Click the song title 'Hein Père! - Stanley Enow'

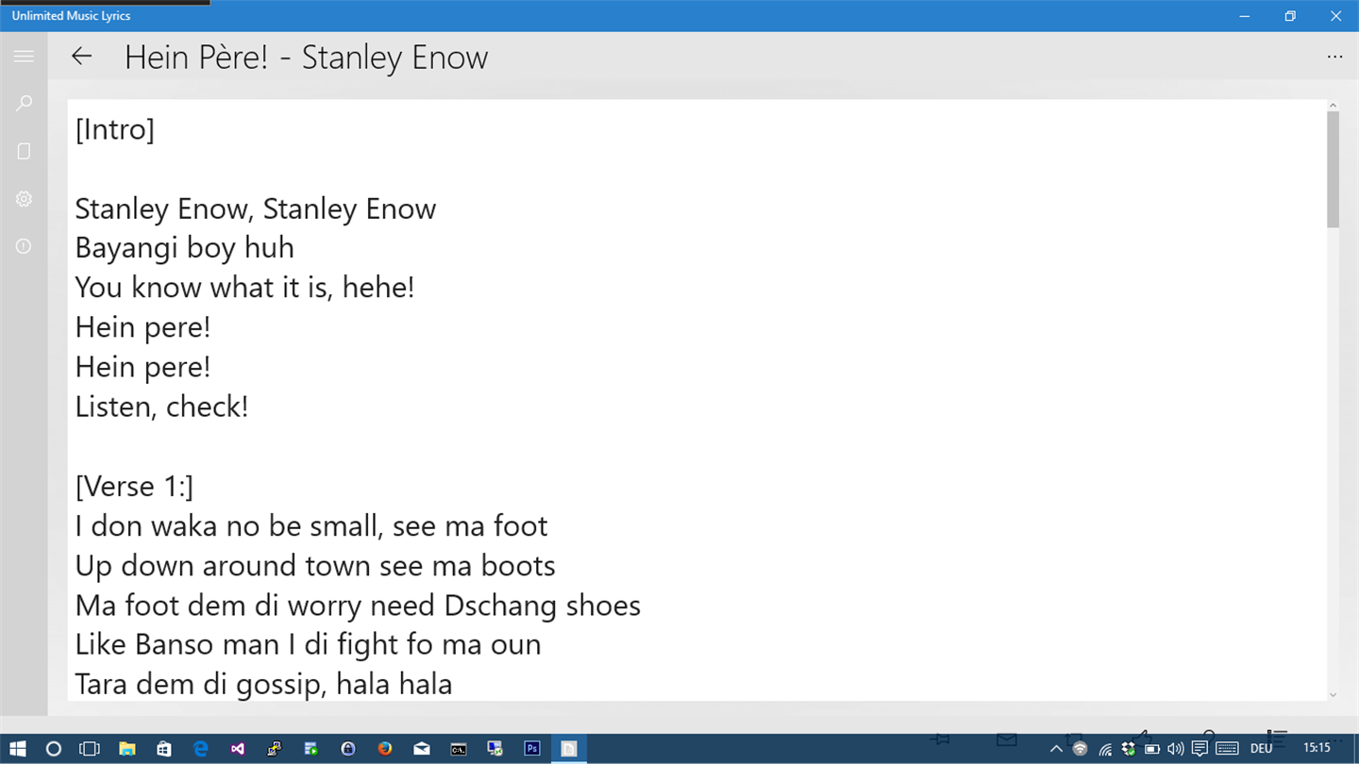pos(306,58)
